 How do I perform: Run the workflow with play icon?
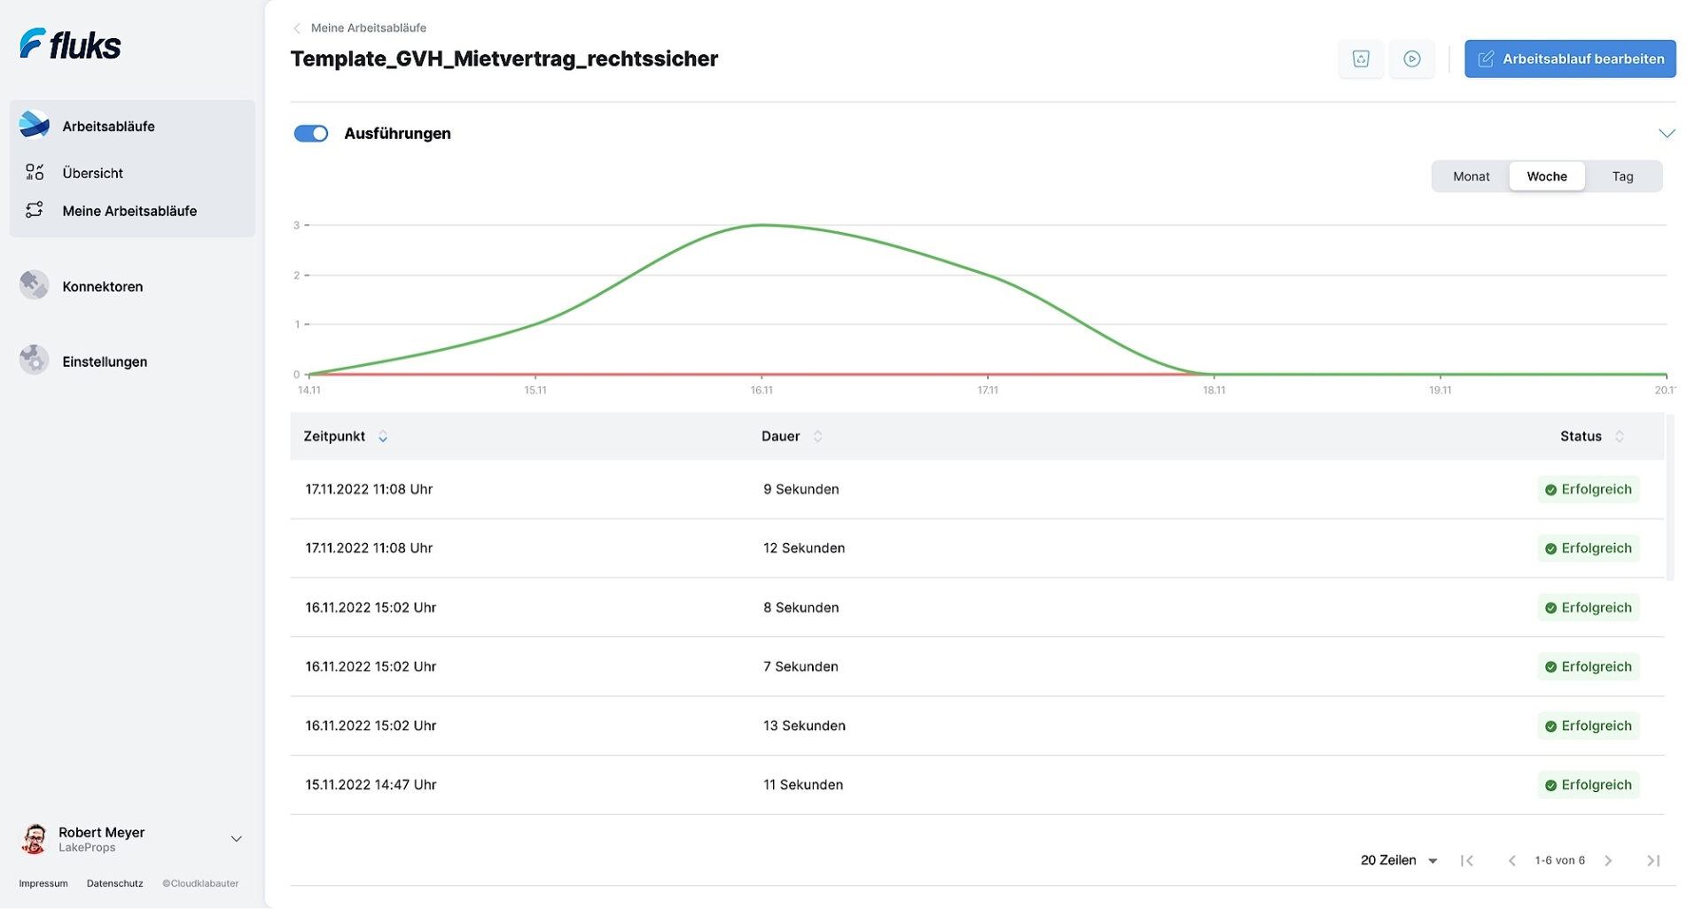point(1412,58)
